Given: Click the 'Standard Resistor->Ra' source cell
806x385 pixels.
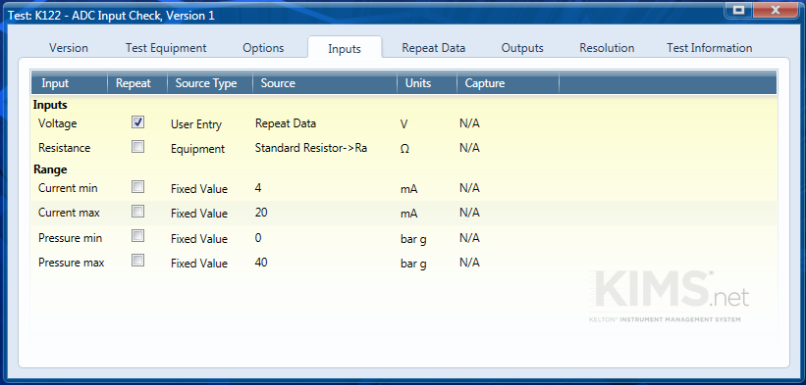Looking at the screenshot, I should pyautogui.click(x=311, y=148).
